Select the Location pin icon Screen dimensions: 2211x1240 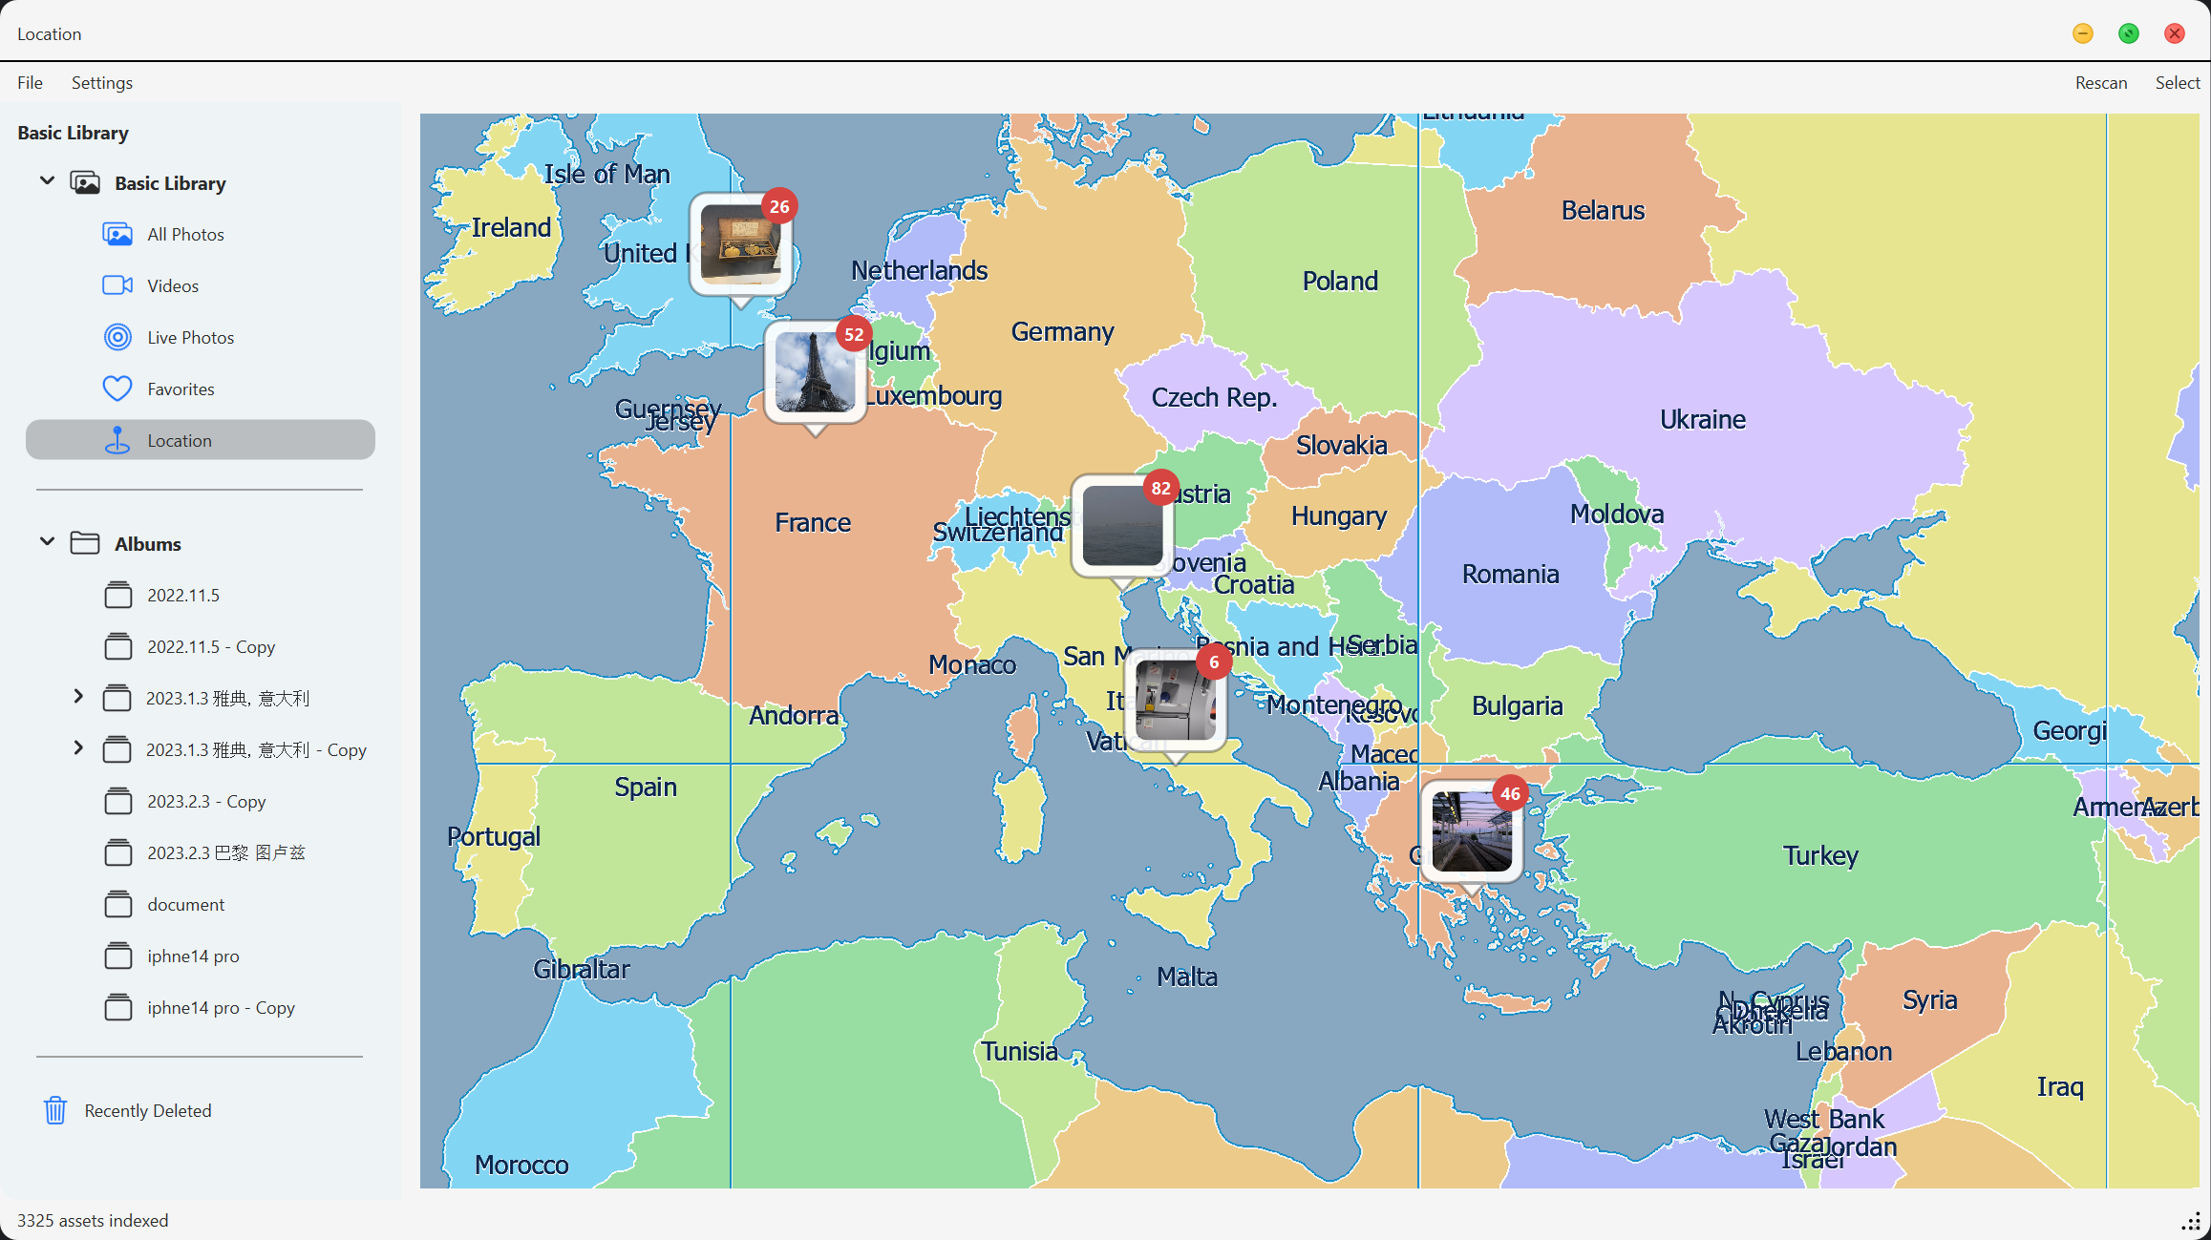point(117,440)
